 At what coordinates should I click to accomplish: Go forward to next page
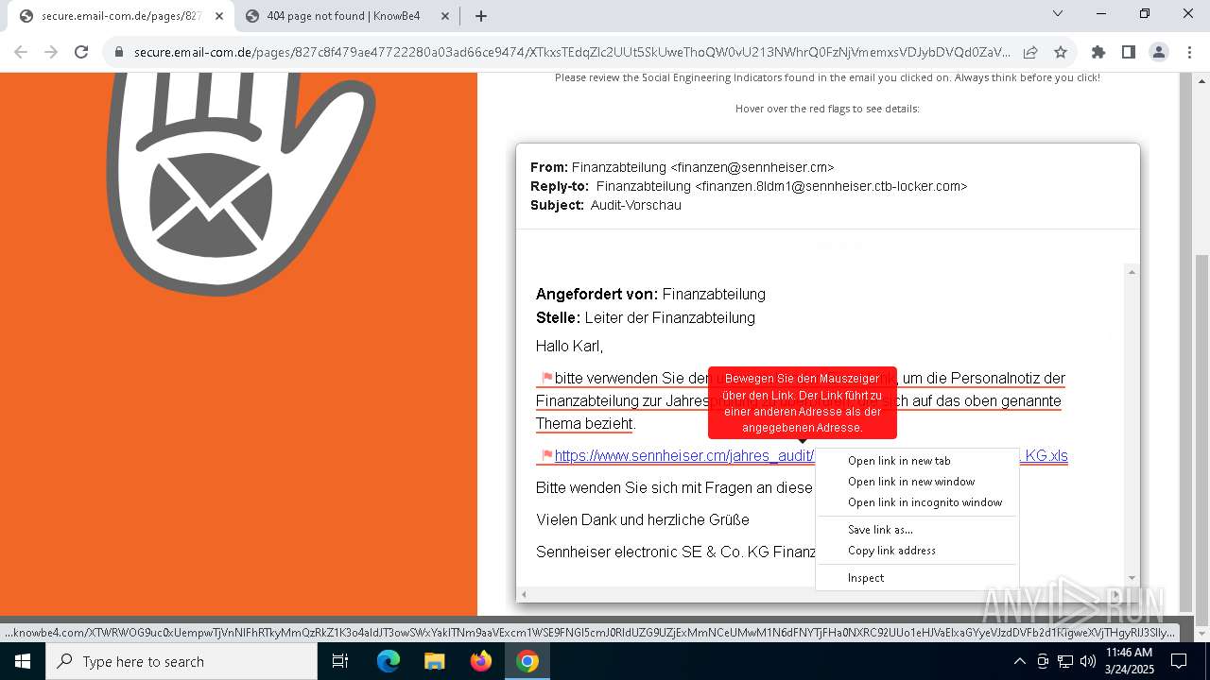click(x=51, y=52)
